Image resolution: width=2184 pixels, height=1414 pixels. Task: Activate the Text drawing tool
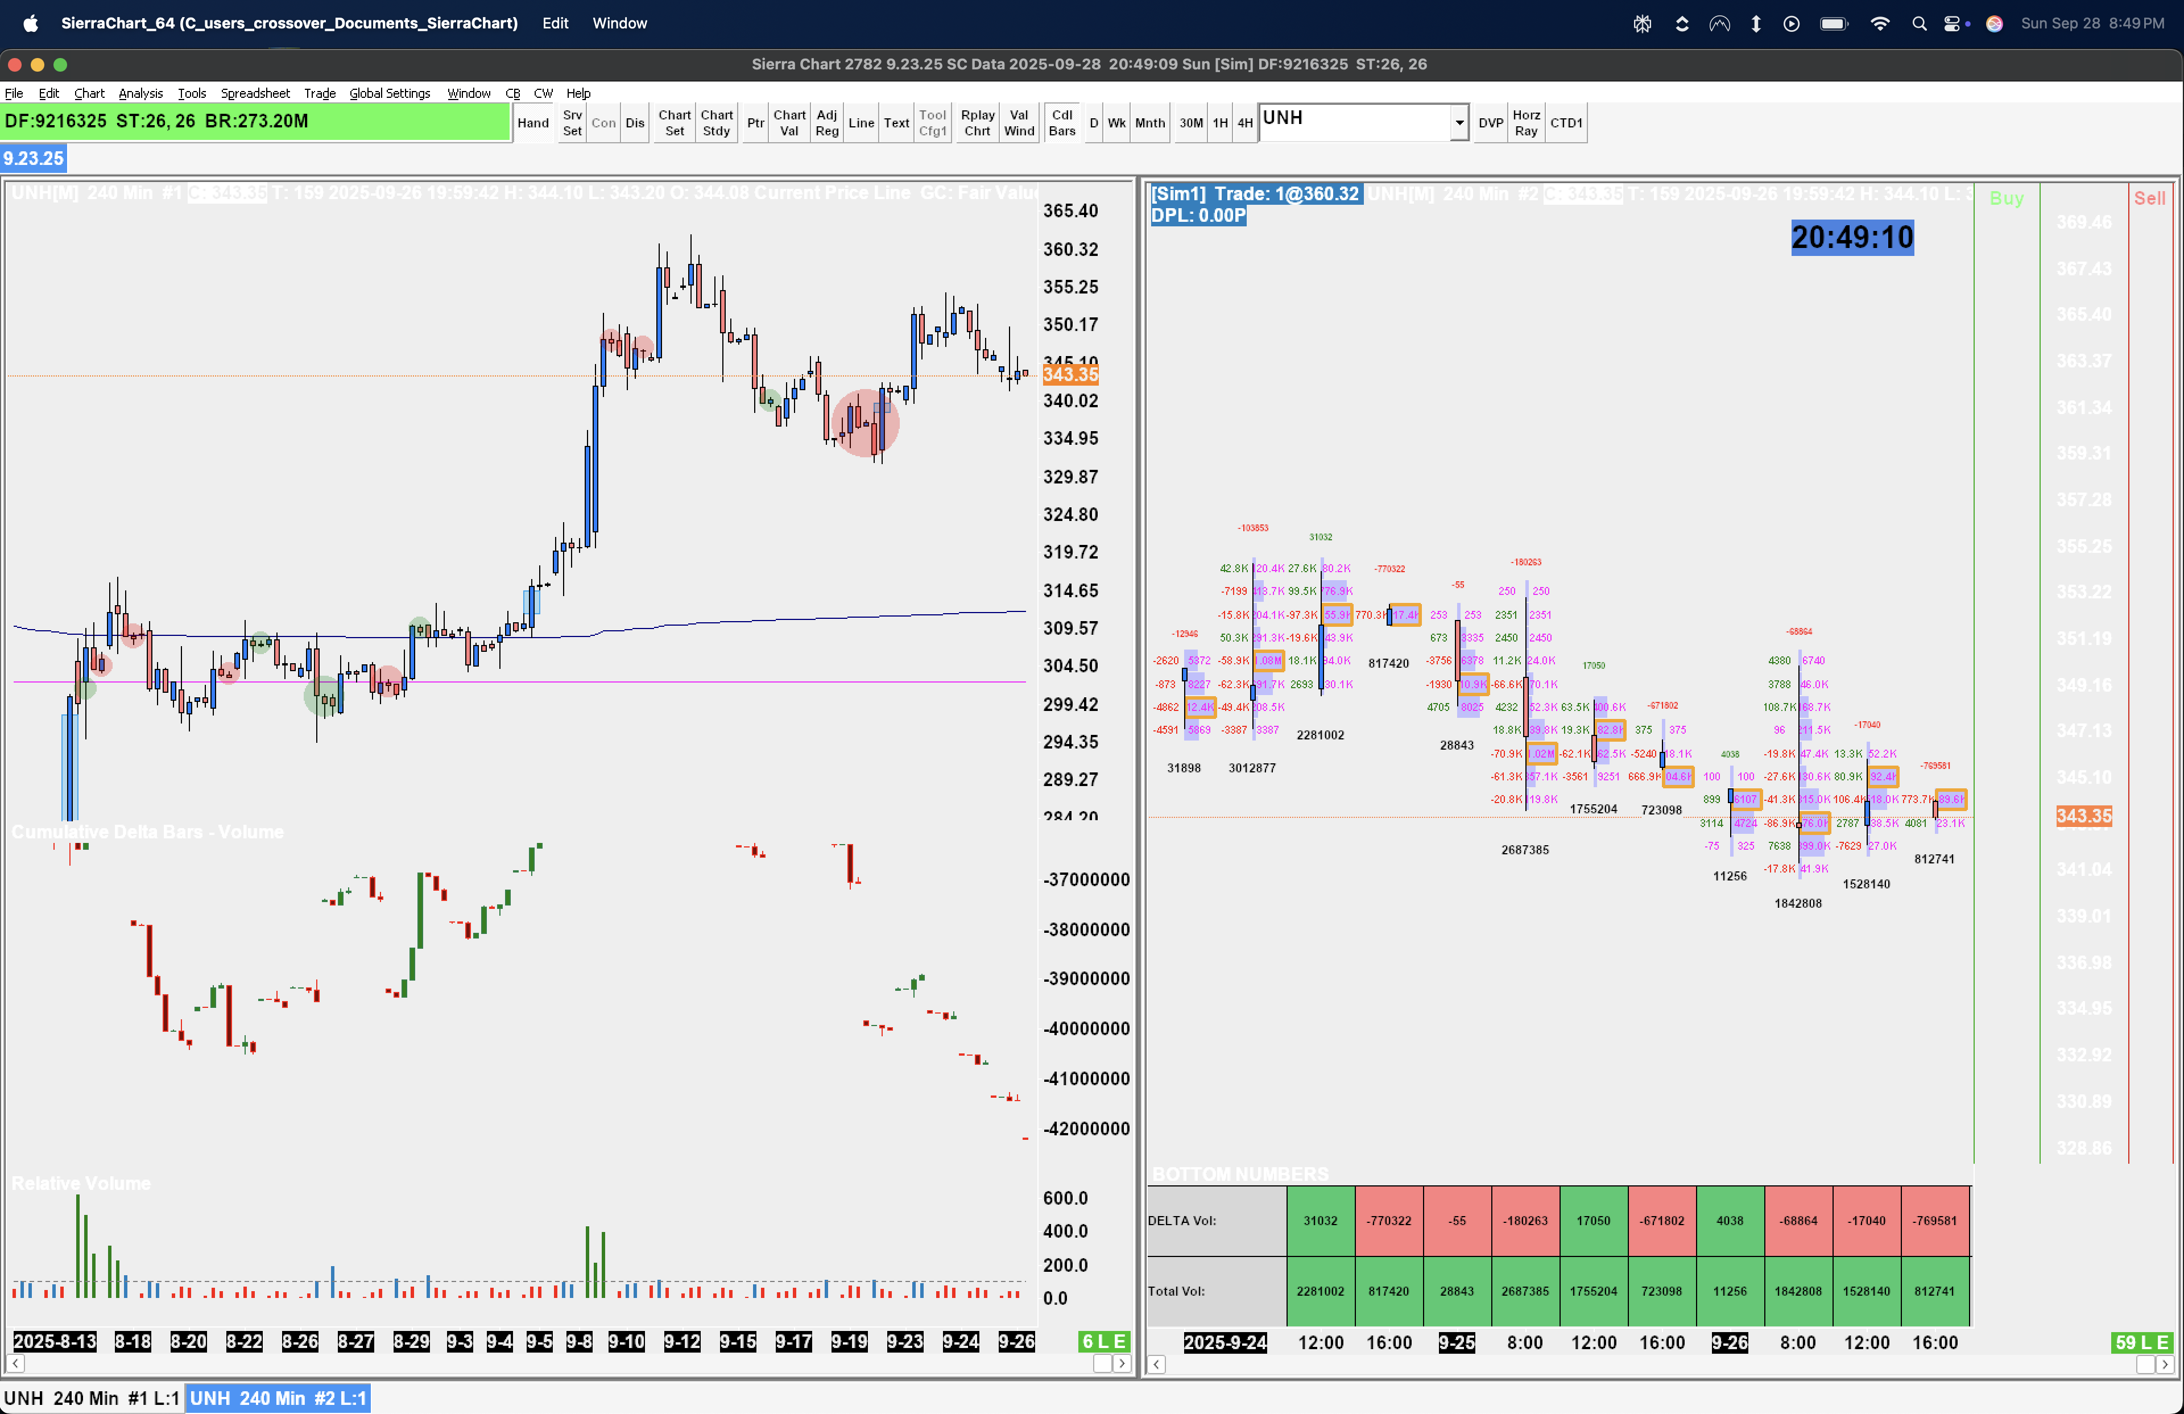click(896, 123)
